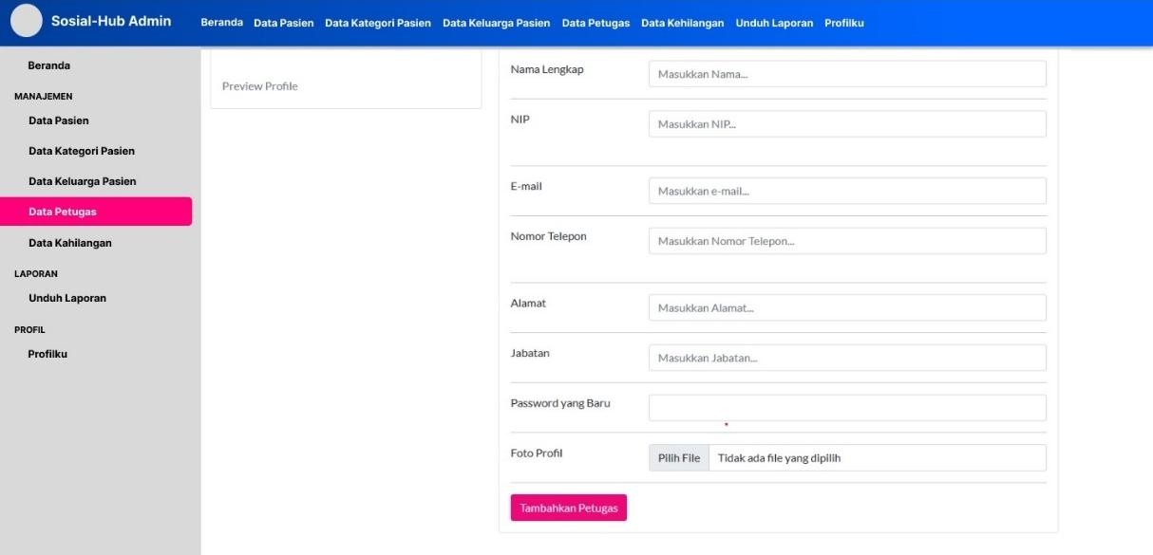Select Data Pasien in the sidebar

click(59, 120)
